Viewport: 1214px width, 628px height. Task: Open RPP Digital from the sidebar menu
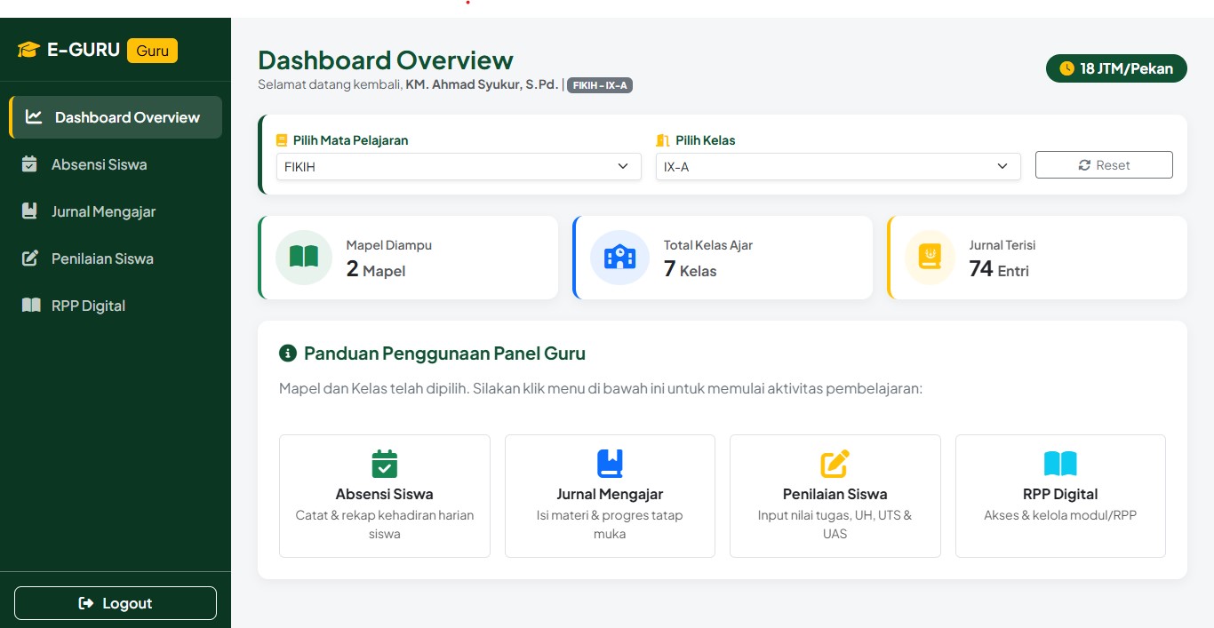tap(116, 306)
